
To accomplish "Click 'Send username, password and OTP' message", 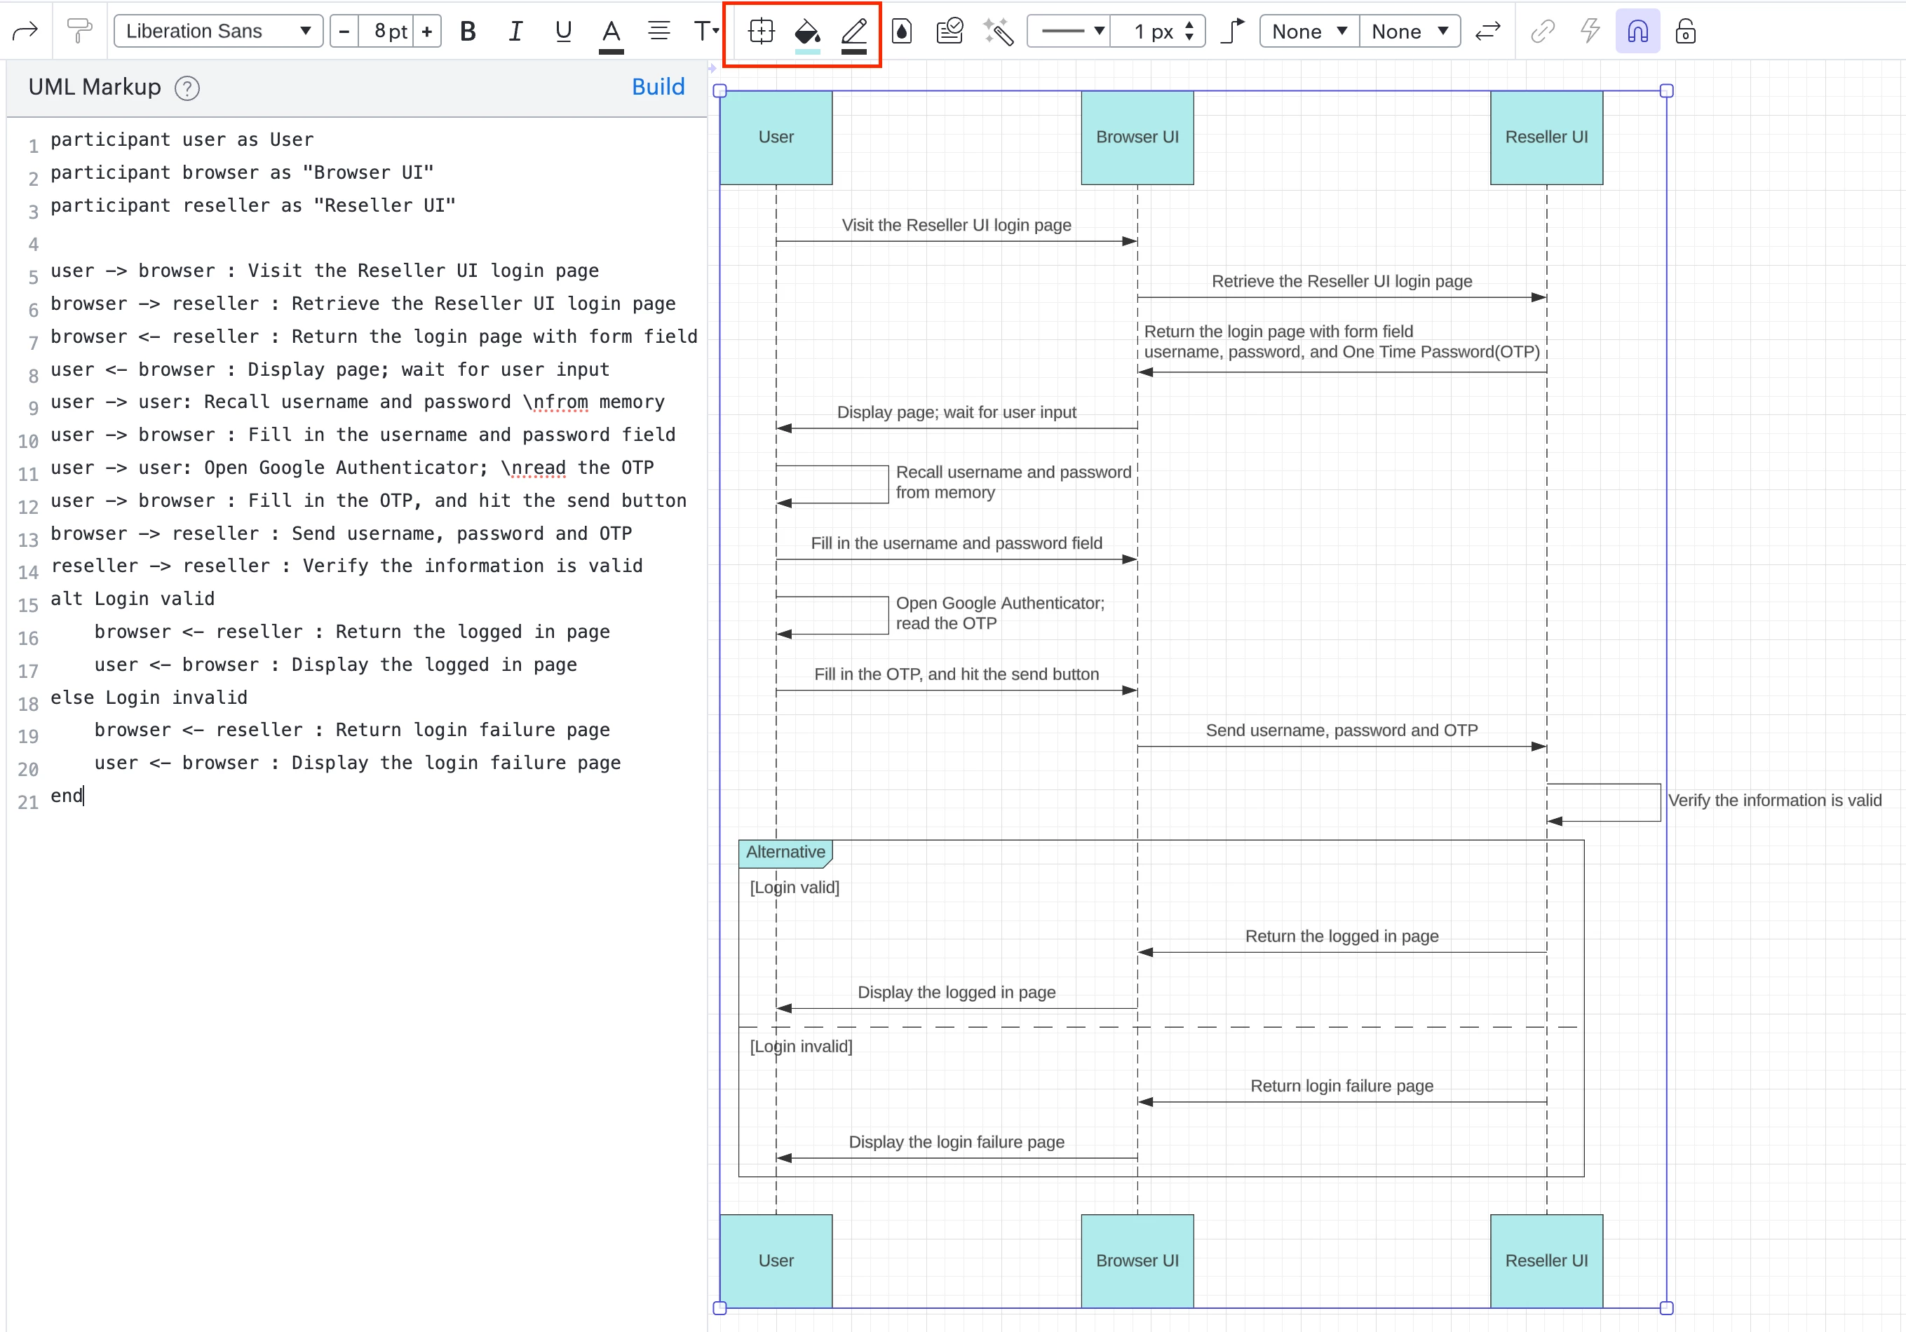I will (x=1341, y=730).
